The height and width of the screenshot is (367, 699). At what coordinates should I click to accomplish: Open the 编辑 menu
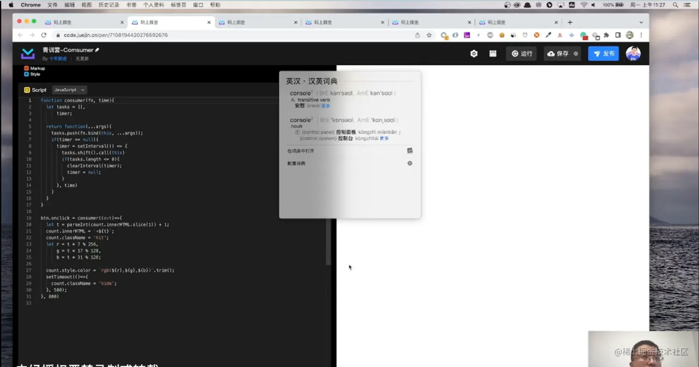[x=69, y=5]
